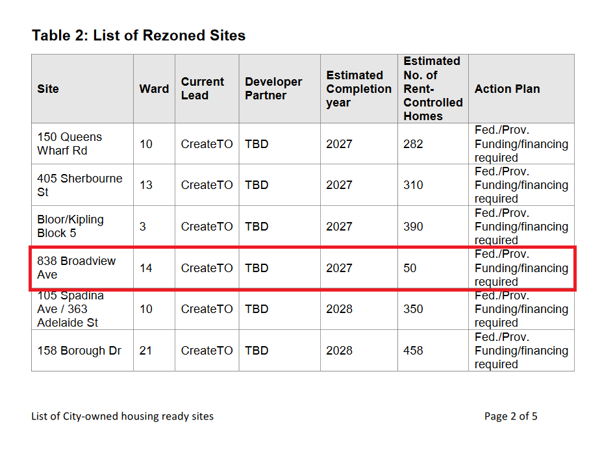Select the highlighted '838 Broadview Ave' cell

[76, 268]
